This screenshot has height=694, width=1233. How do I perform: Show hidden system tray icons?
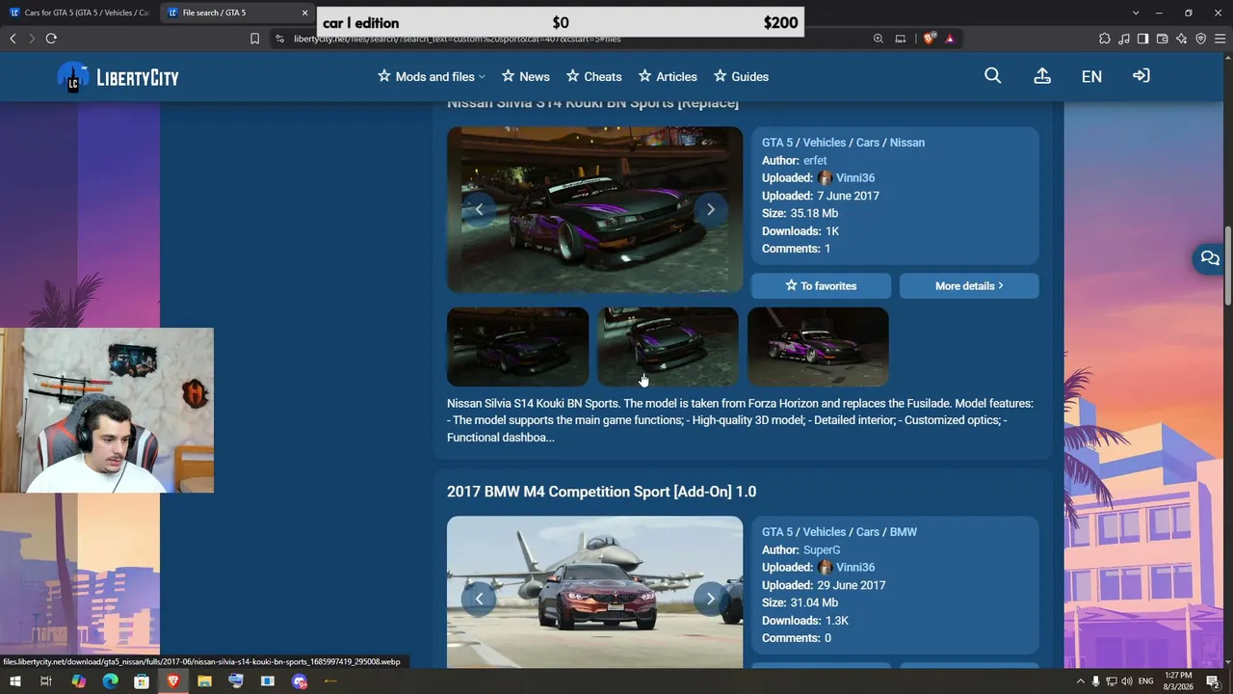[1080, 681]
